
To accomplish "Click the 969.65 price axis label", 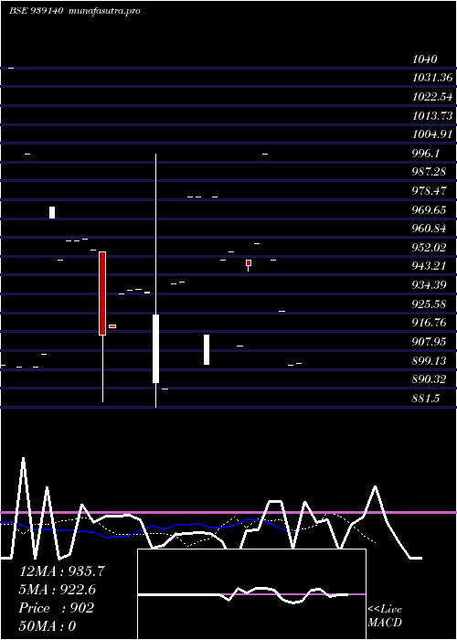I will pos(430,210).
